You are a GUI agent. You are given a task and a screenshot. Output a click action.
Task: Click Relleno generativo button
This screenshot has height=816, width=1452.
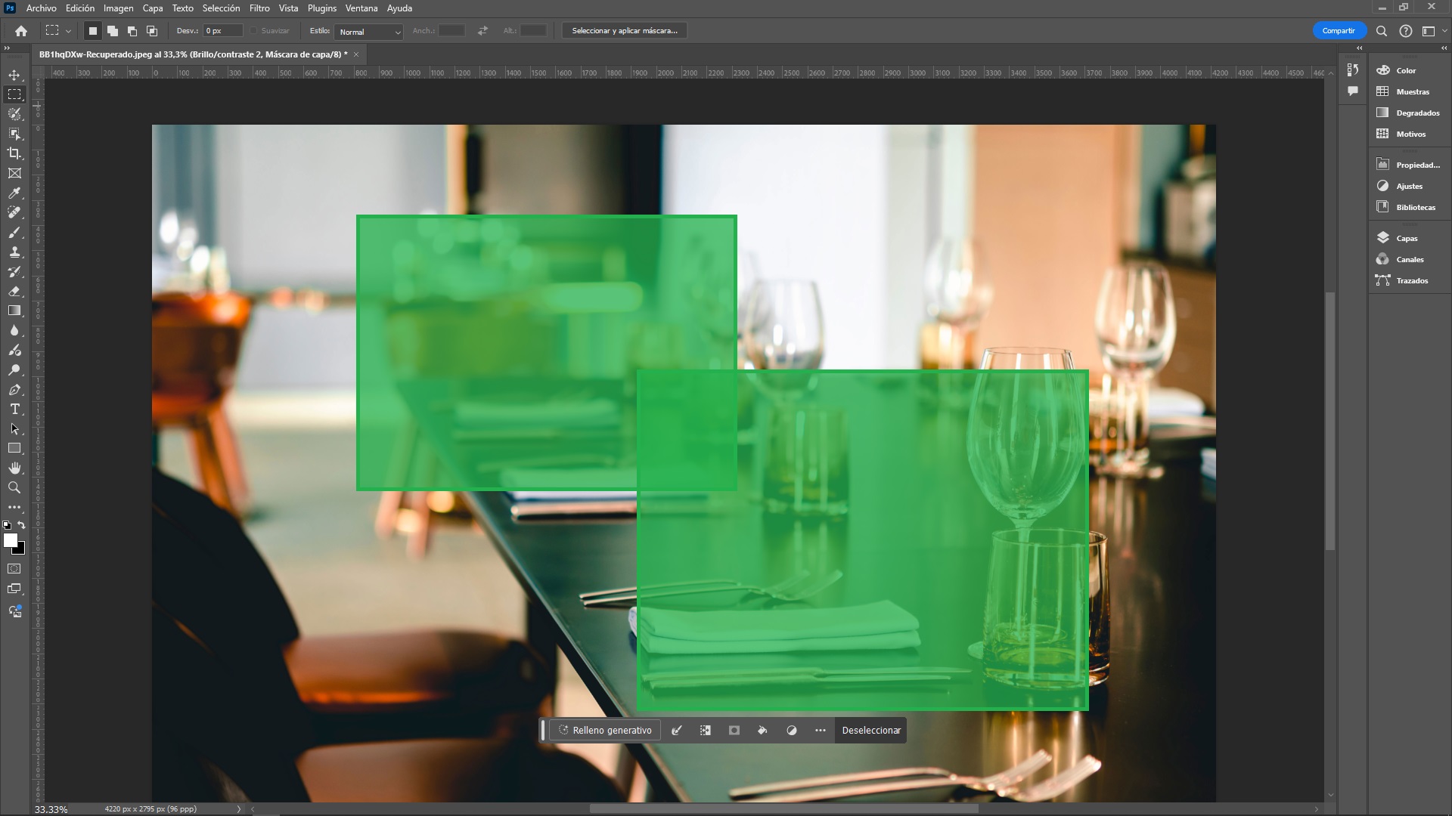click(605, 731)
